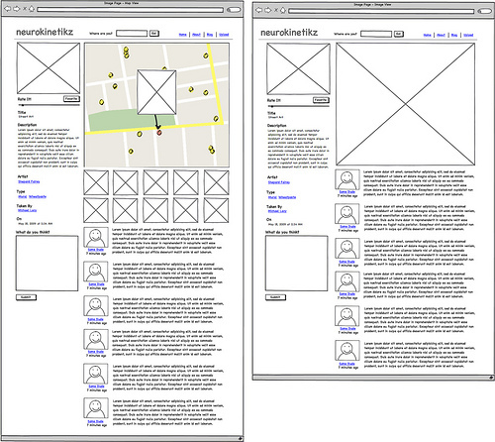Click the forward arrow in Image View browser
This screenshot has width=495, height=442.
click(267, 10)
